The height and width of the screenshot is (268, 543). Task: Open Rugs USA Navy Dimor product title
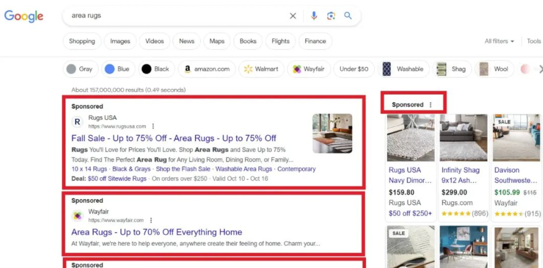pos(410,175)
